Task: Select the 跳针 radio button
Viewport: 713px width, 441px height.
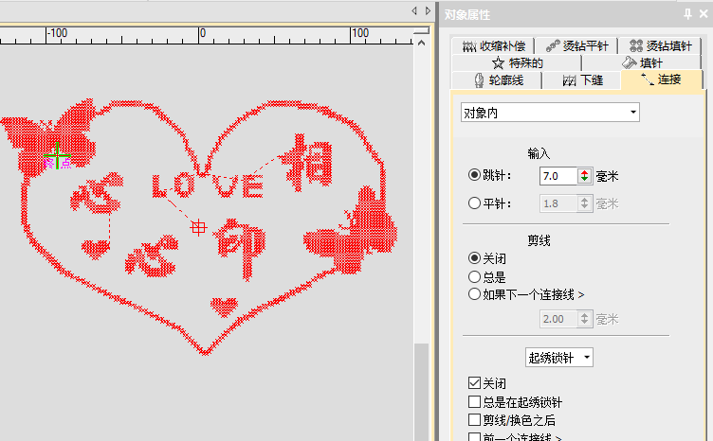Action: pos(475,176)
